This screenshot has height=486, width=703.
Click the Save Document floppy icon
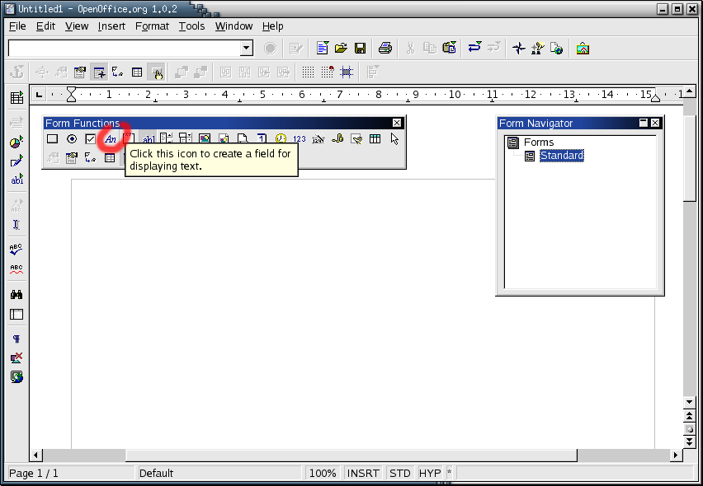pyautogui.click(x=360, y=49)
